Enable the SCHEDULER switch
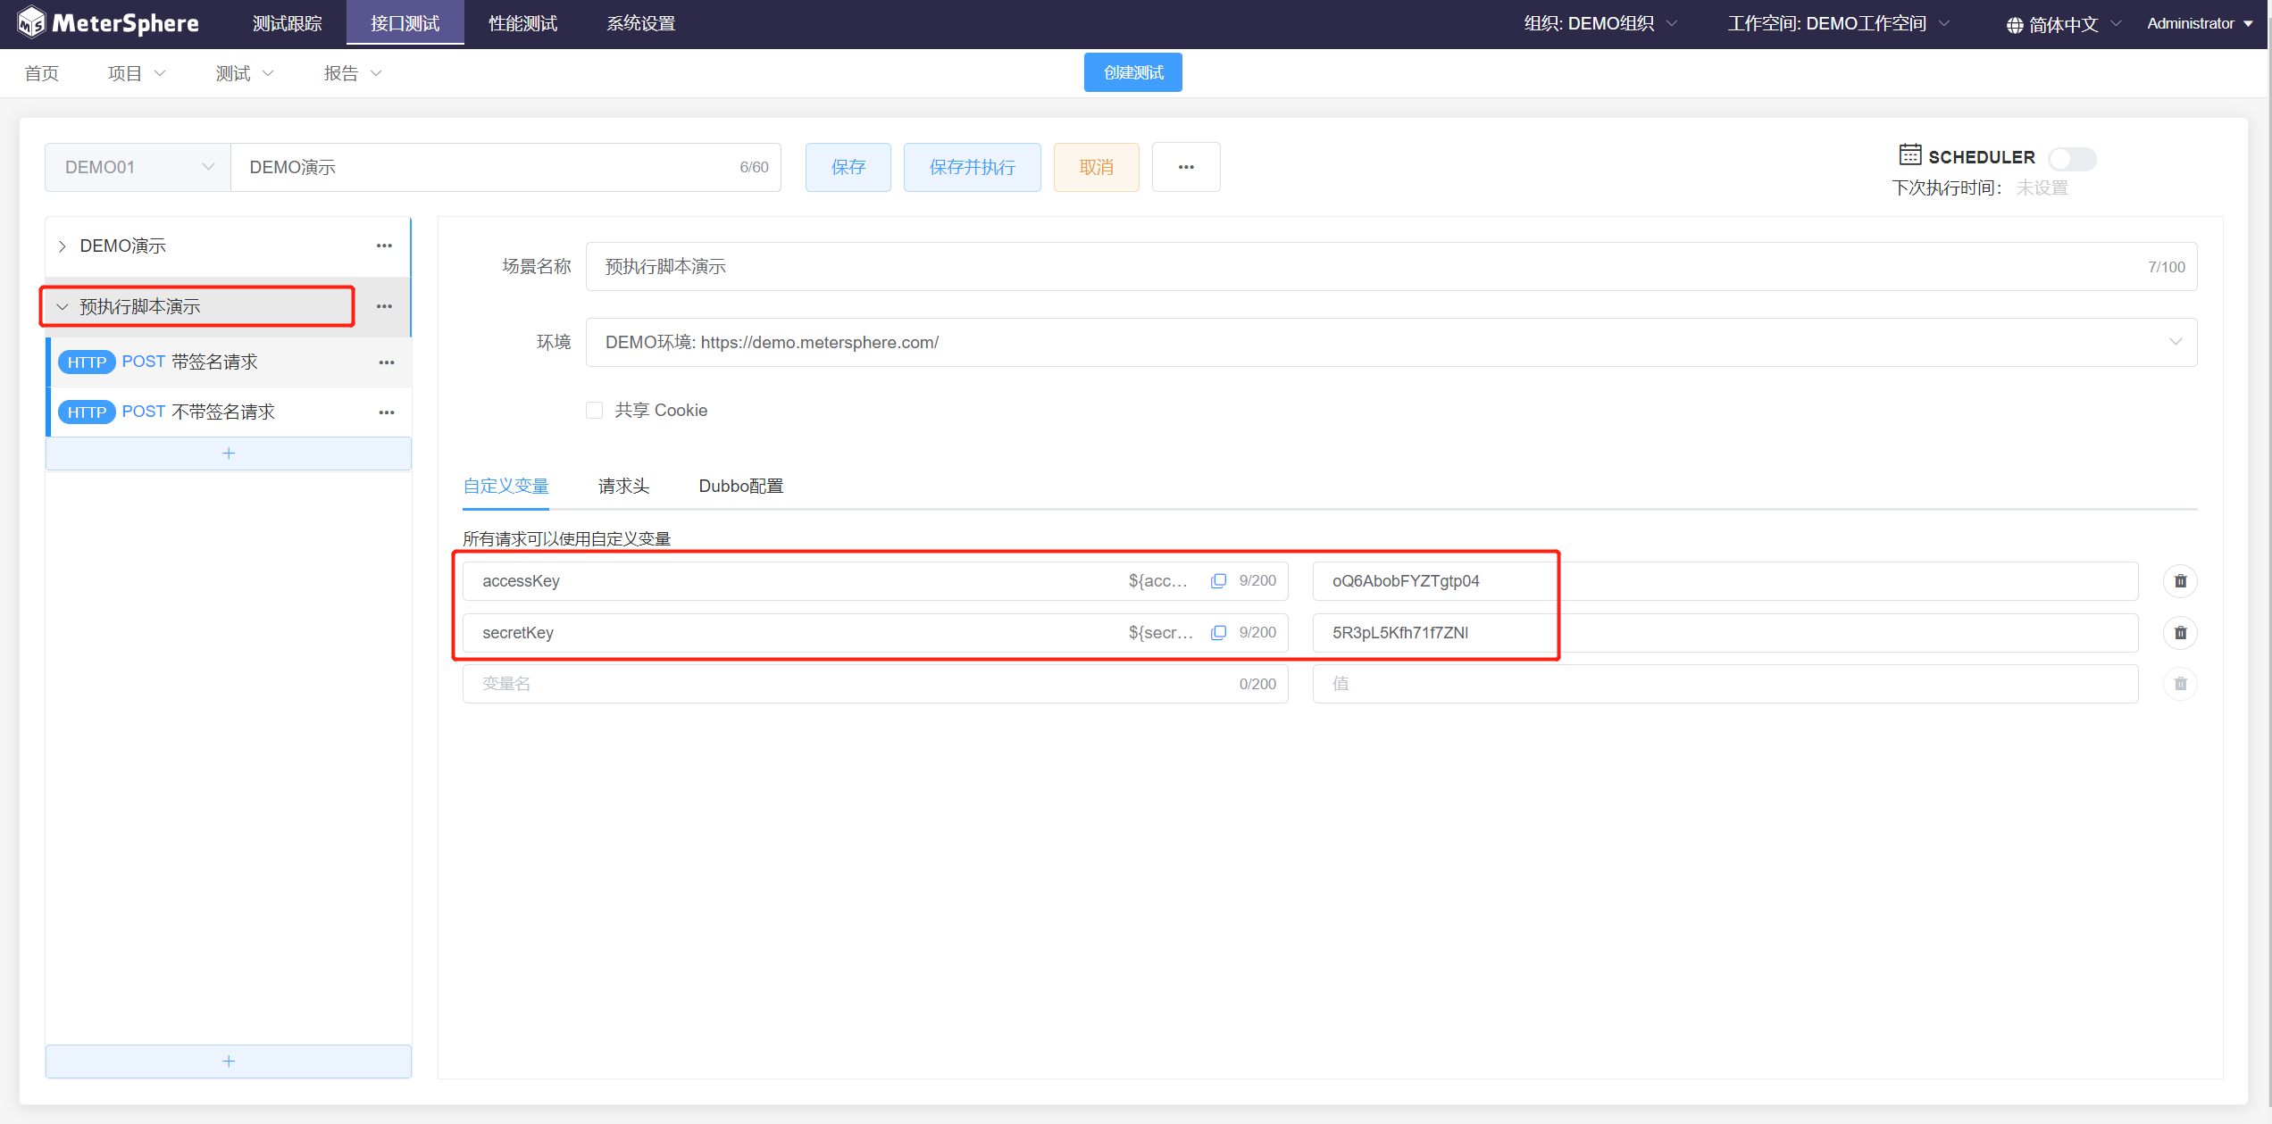 click(x=2072, y=159)
